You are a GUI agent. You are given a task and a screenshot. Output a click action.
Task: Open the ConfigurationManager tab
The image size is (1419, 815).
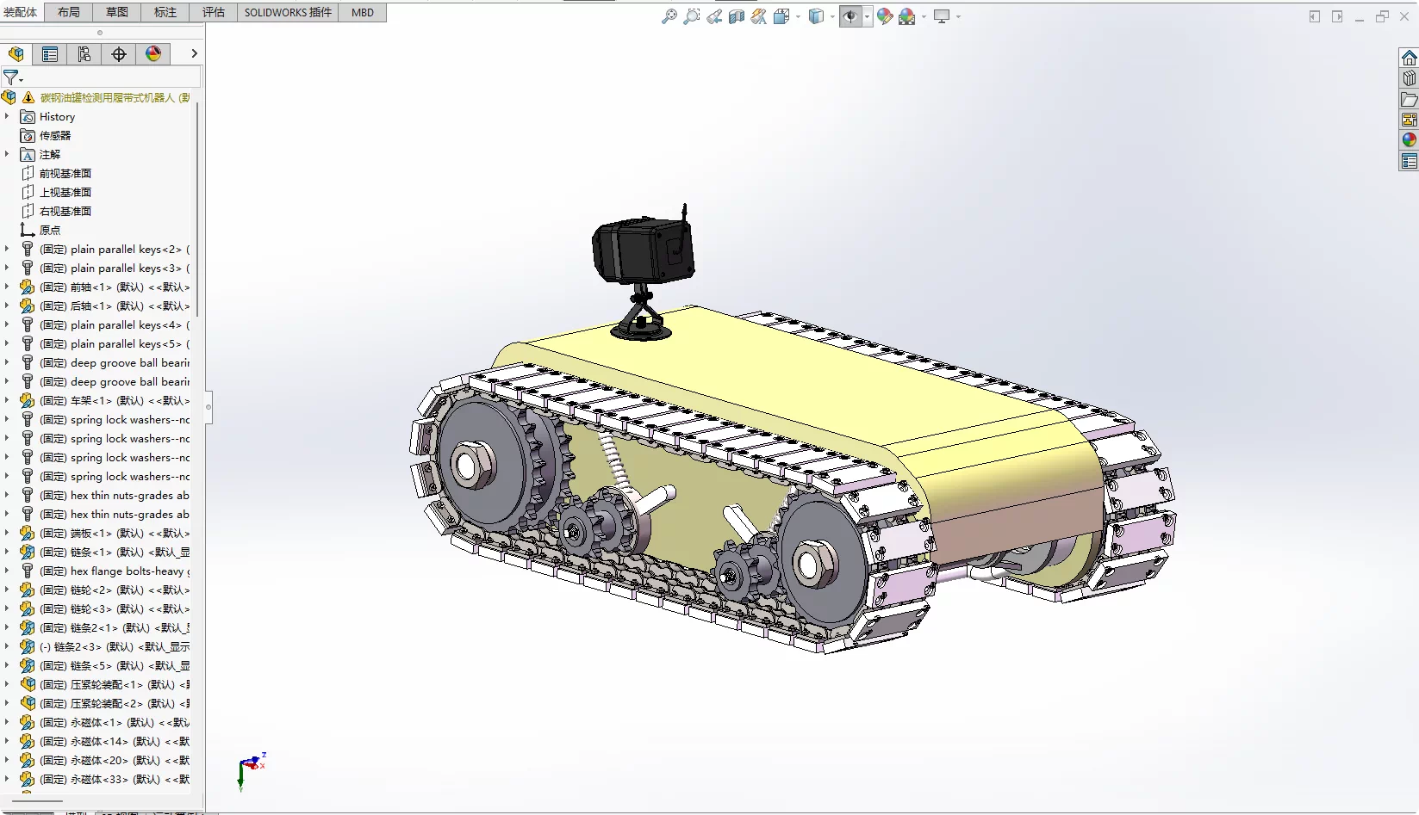pos(84,54)
